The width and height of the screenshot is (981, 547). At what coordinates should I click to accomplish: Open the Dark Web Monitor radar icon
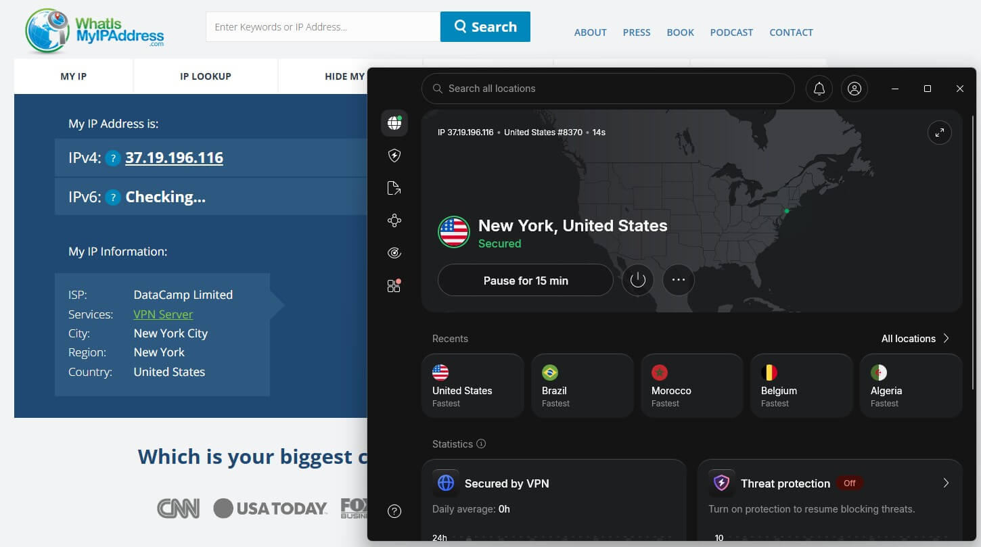394,253
